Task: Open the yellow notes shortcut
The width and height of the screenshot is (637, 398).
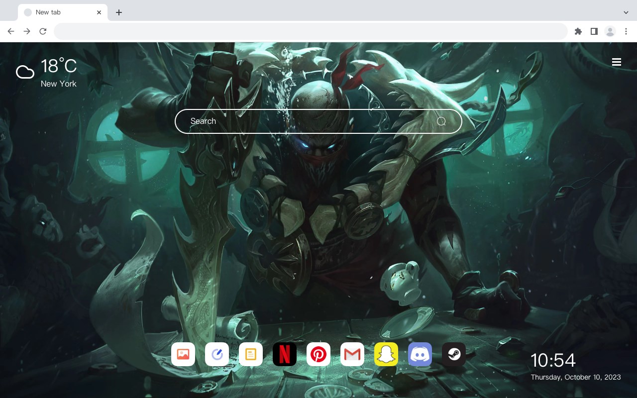Action: click(x=251, y=354)
